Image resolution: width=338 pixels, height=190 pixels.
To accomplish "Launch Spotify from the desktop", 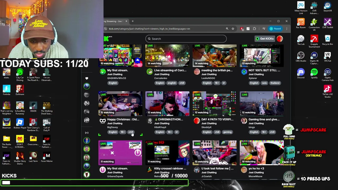I will tap(314, 74).
